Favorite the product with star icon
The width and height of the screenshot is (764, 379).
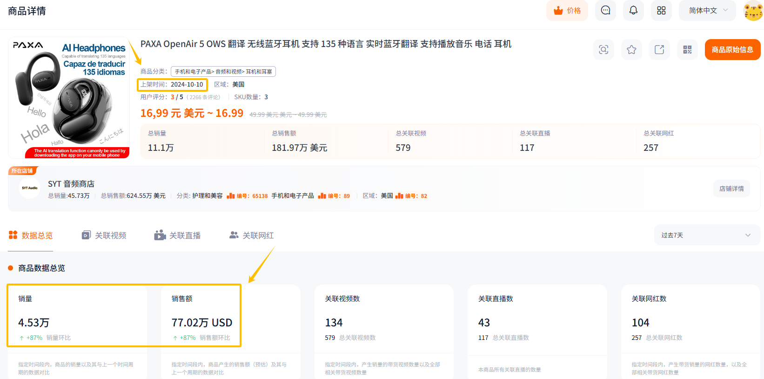[x=631, y=50]
